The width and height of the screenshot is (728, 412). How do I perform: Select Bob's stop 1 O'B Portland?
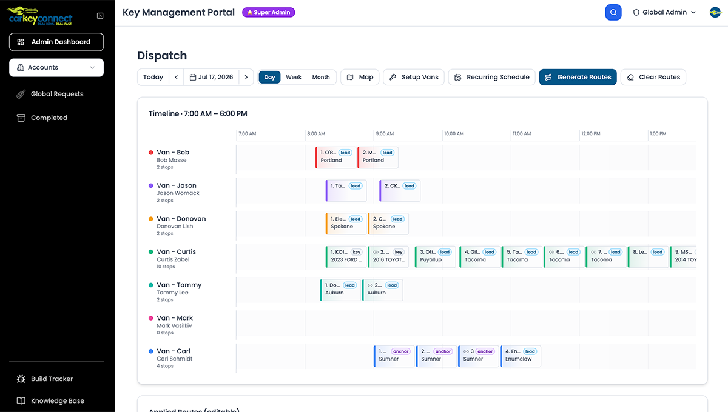336,157
